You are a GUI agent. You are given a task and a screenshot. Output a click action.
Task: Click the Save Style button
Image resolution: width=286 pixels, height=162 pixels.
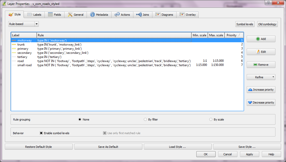[247, 147]
